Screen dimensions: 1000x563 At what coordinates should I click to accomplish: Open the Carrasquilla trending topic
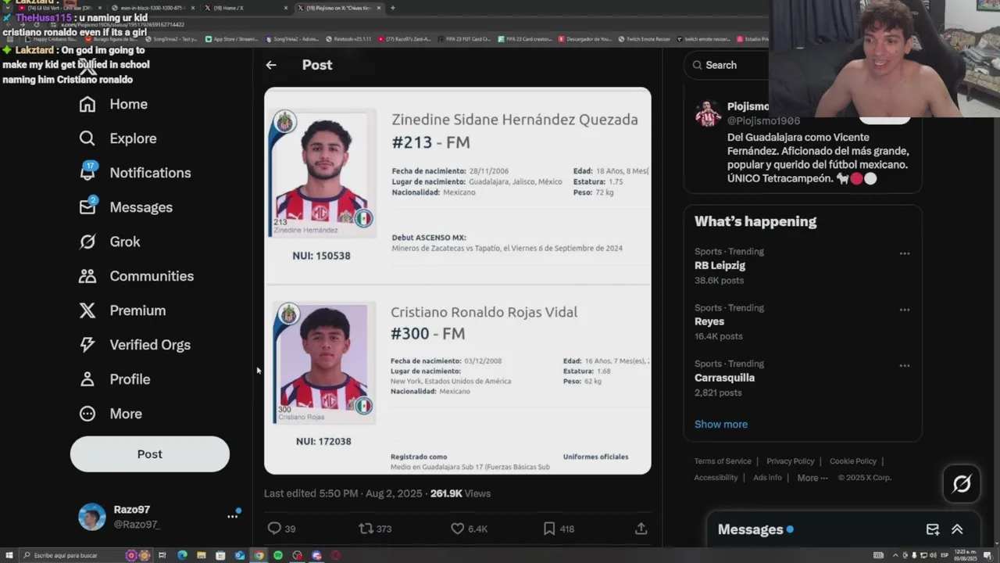724,378
